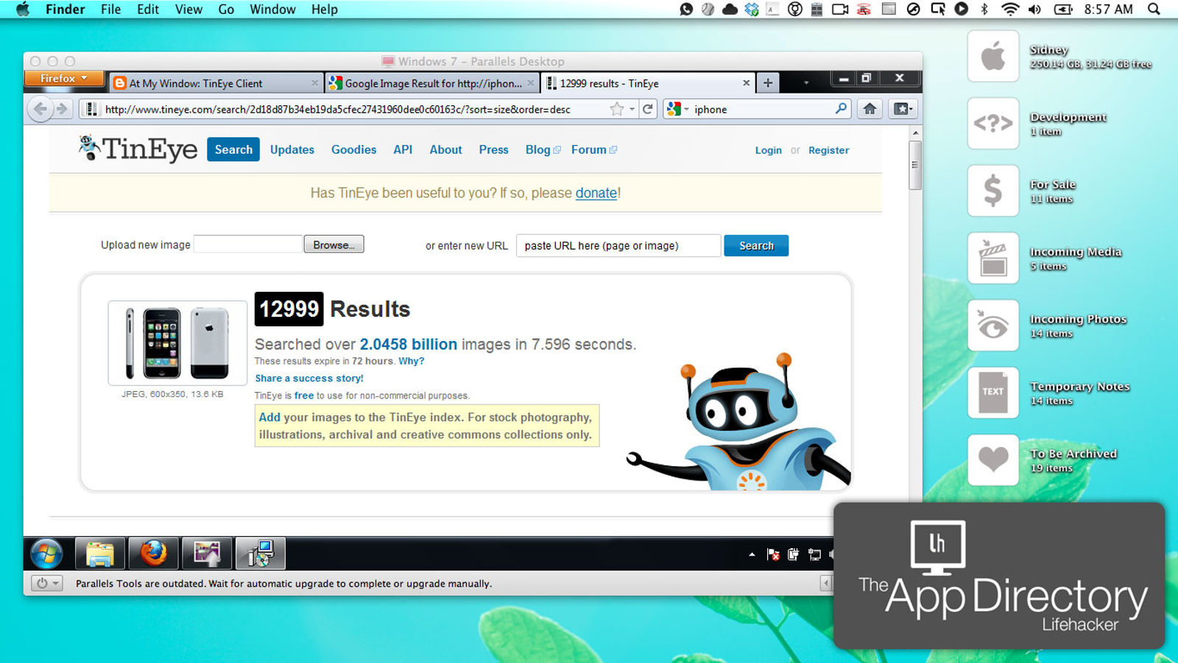Image resolution: width=1178 pixels, height=663 pixels.
Task: Click the TinEye logo
Action: (138, 148)
